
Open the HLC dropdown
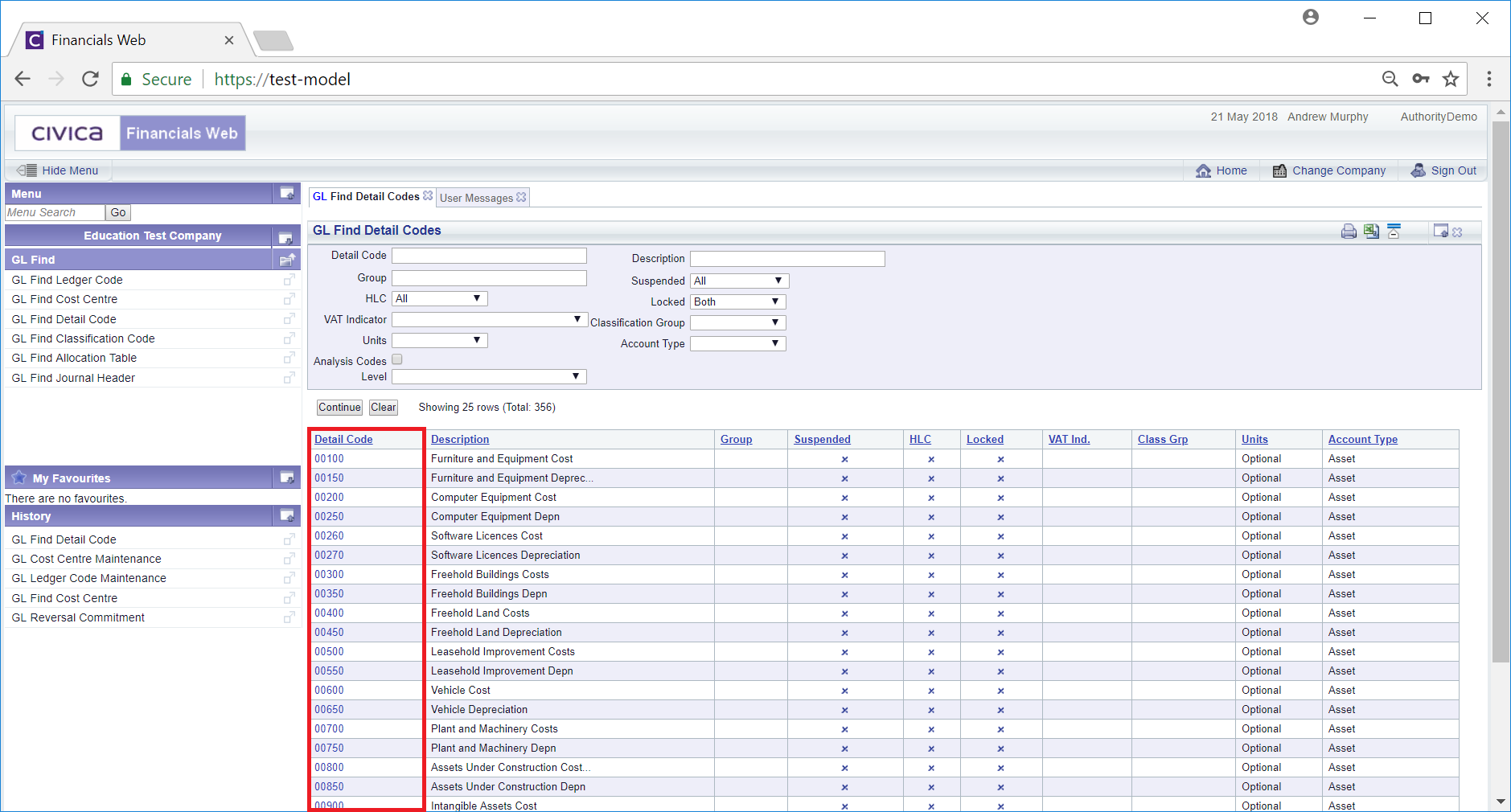point(440,298)
